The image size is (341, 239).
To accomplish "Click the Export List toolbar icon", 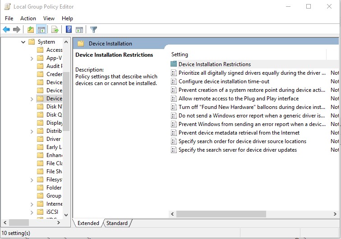I will tap(55, 29).
